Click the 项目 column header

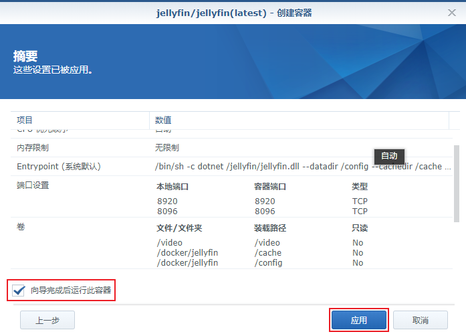25,120
